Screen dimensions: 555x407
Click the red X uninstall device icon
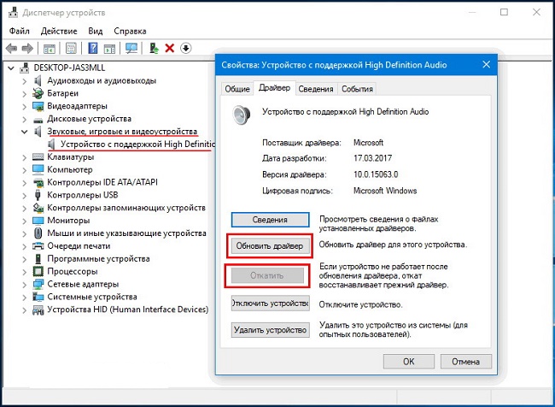170,48
